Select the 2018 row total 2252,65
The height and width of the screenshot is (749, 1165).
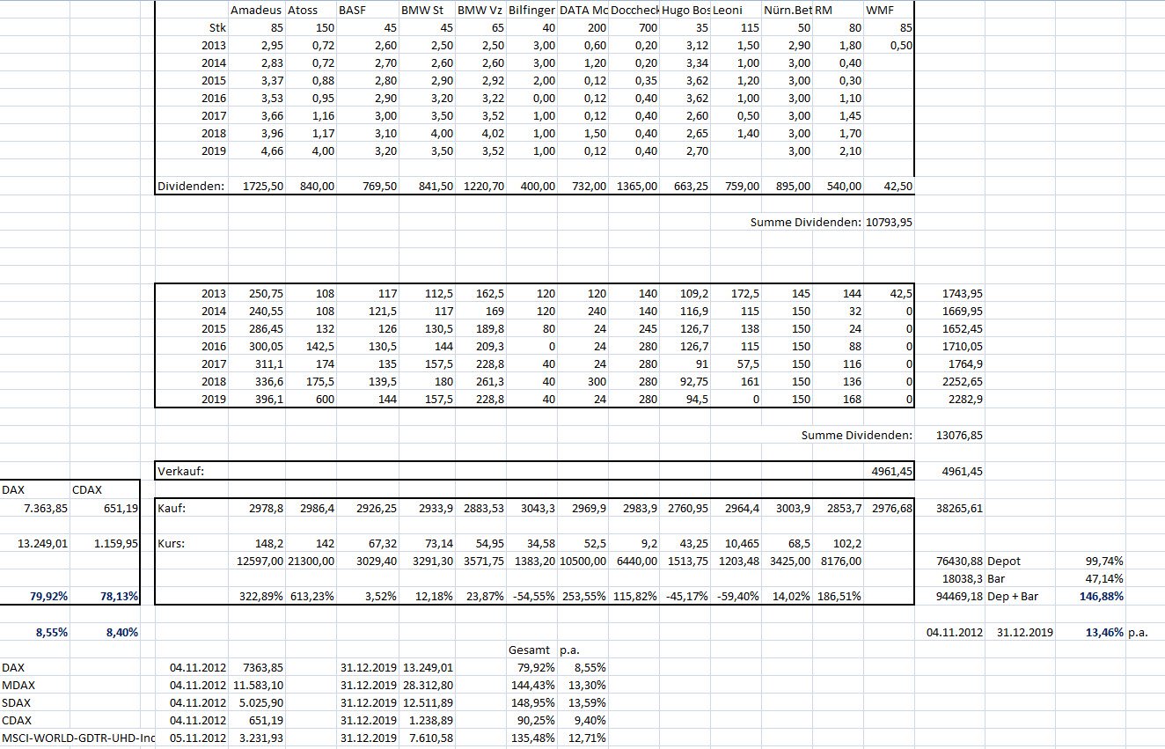pos(964,381)
